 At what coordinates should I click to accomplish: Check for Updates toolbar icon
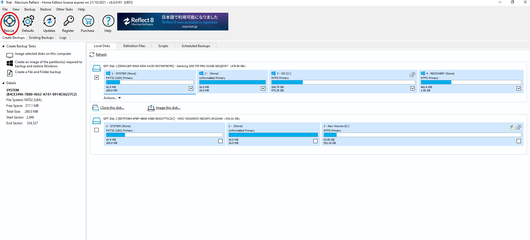[49, 21]
